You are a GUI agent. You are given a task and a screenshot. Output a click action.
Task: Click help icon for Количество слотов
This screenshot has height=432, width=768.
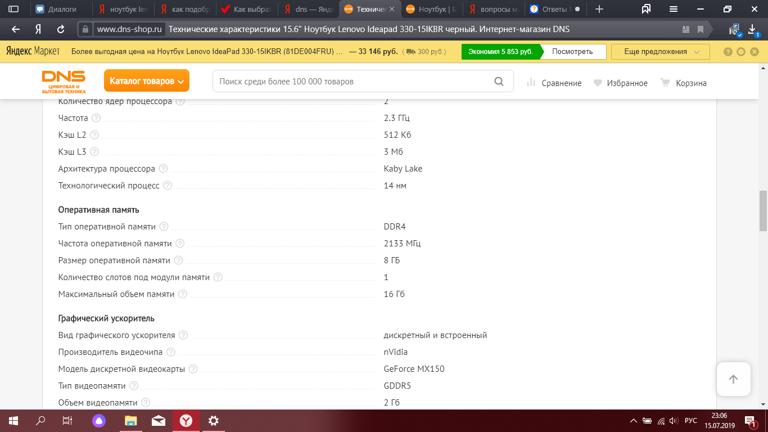tap(218, 277)
